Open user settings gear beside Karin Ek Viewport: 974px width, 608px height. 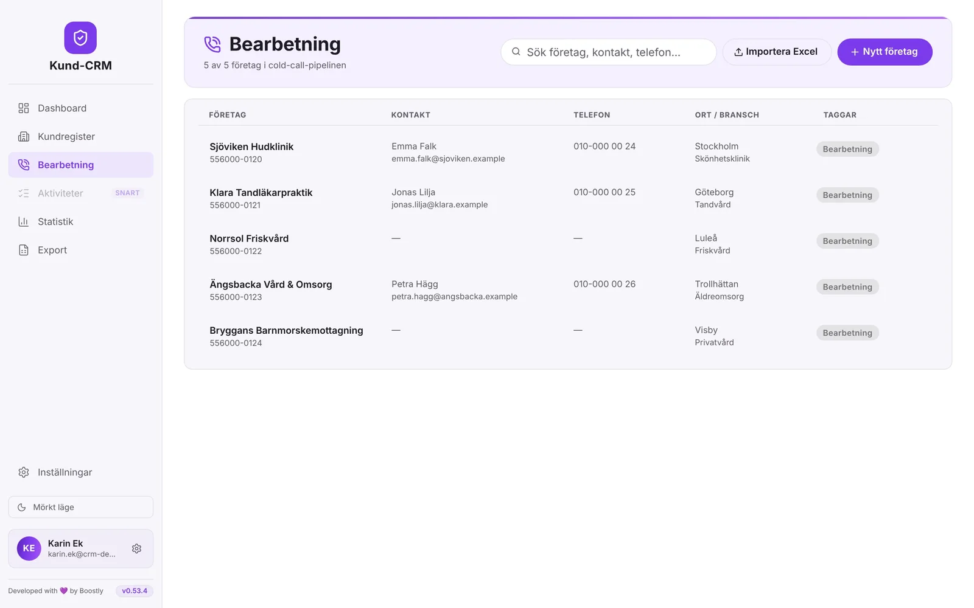(x=137, y=548)
